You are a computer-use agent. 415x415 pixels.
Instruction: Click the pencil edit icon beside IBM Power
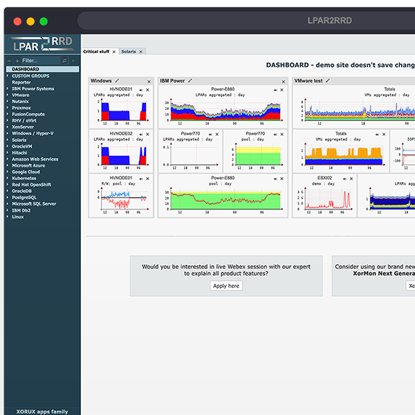click(190, 81)
